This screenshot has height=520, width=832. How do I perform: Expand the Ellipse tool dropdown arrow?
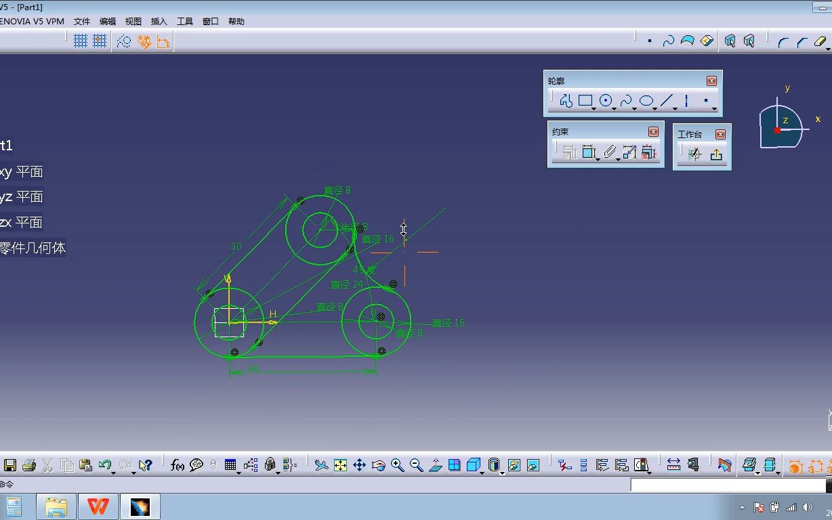click(655, 108)
